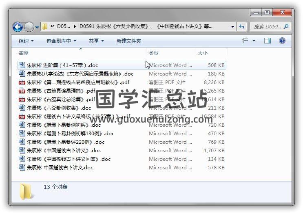Select Word icon of 增删卜易卦评220例.doc

(22, 142)
